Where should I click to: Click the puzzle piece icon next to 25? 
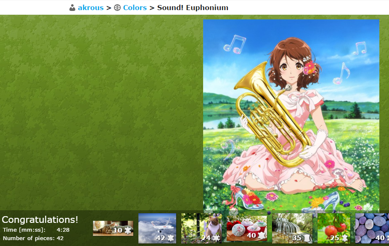tap(345, 238)
